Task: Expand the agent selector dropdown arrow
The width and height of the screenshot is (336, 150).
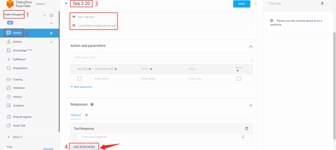Action: 45,15
